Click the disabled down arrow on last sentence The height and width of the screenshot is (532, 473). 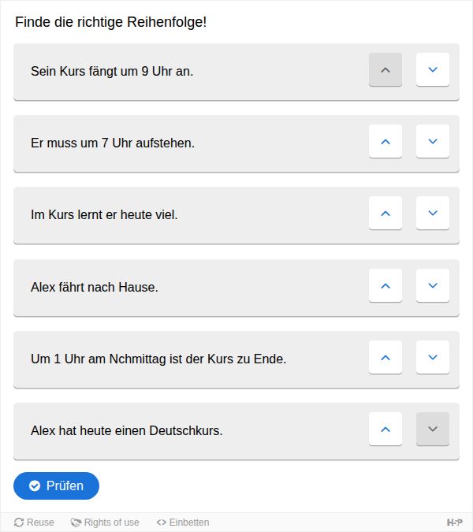tap(432, 430)
